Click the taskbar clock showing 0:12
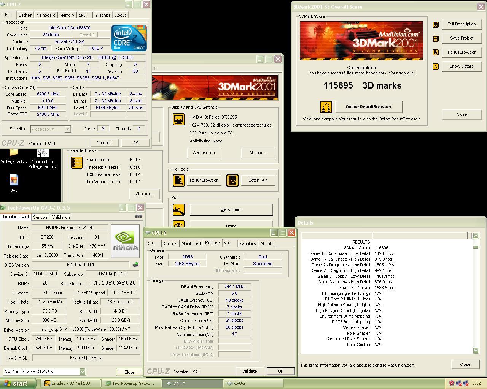Viewport: 487px width, 389px height. (x=476, y=383)
